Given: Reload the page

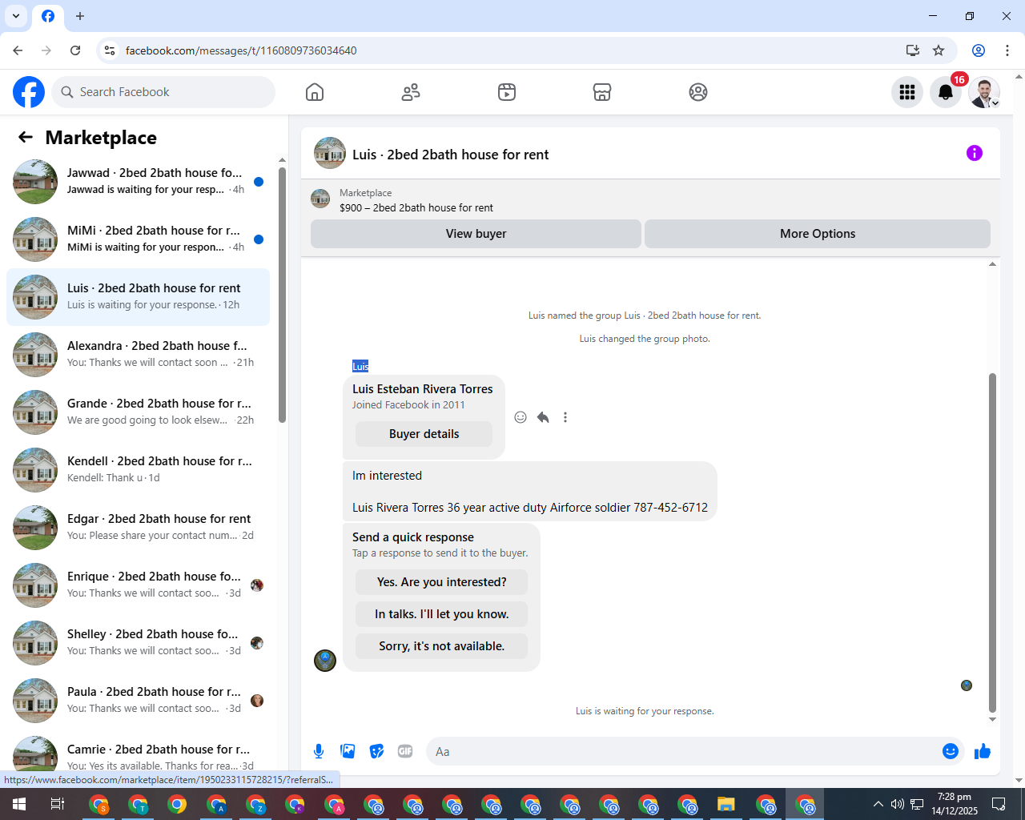Looking at the screenshot, I should 75,50.
